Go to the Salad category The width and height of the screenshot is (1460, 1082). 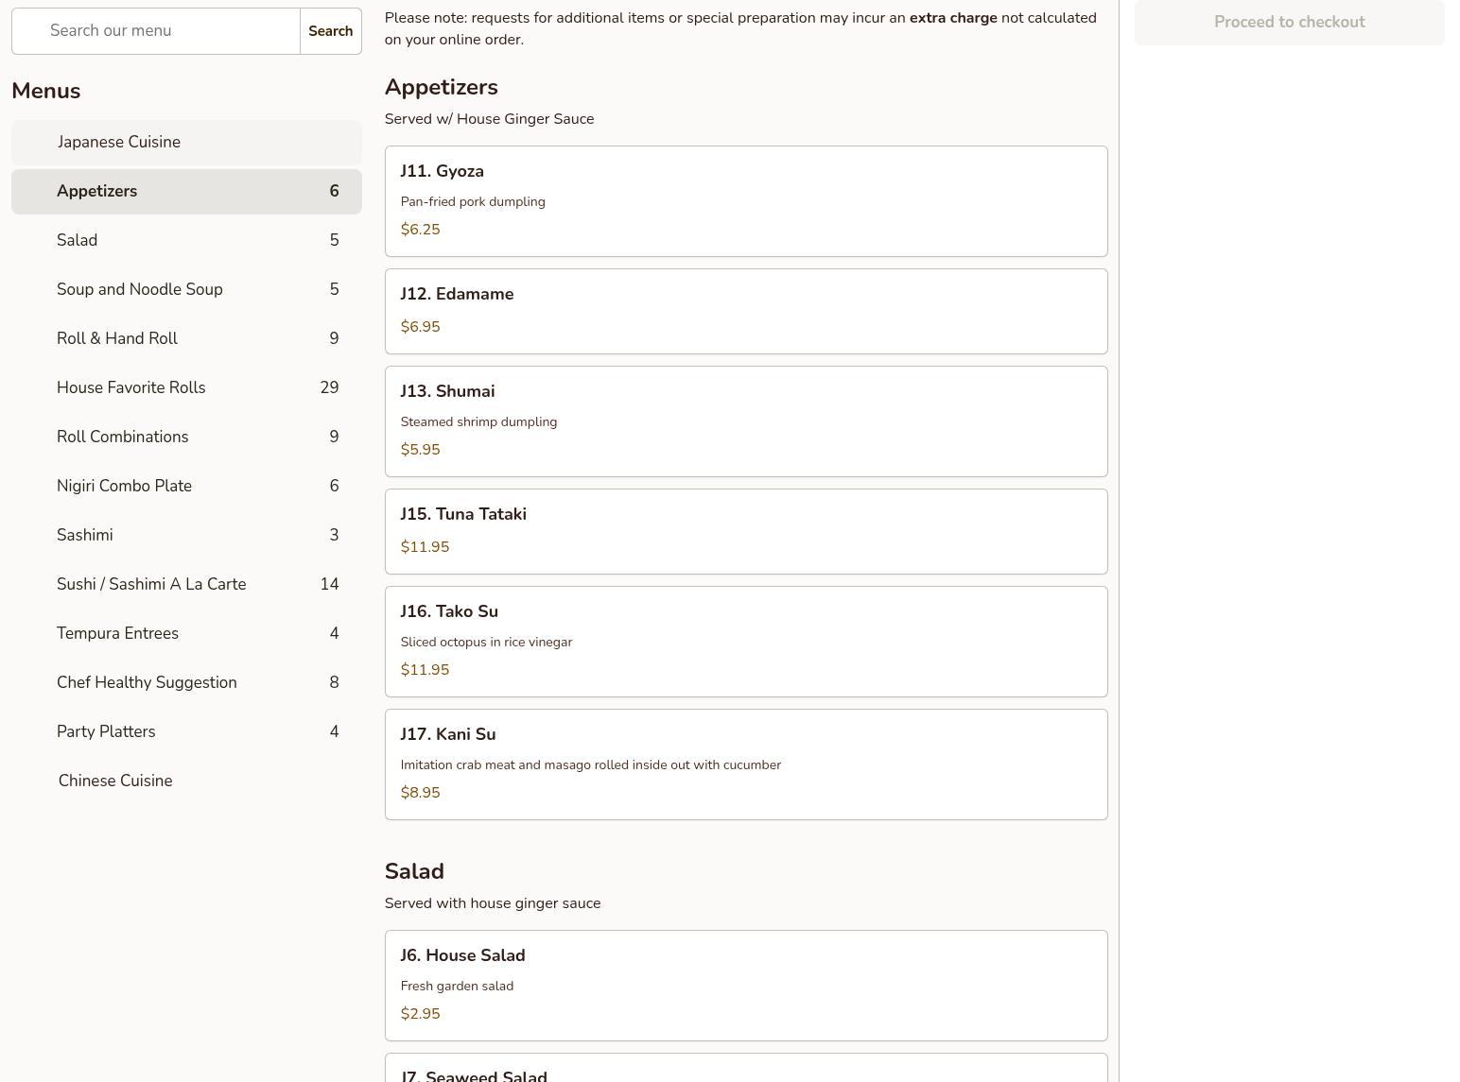pyautogui.click(x=186, y=240)
